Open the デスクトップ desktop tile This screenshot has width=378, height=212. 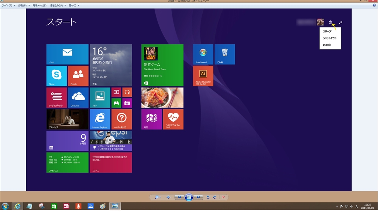coord(67,119)
